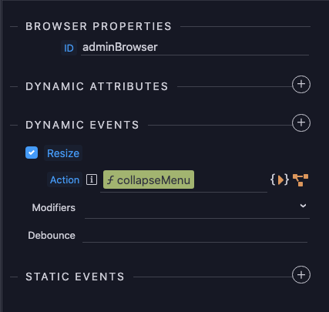Image resolution: width=329 pixels, height=312 pixels.
Task: Click the blue ID badge
Action: [69, 48]
